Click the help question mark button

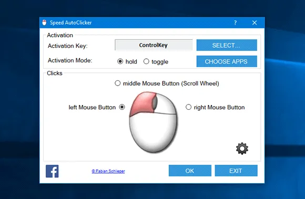pyautogui.click(x=236, y=23)
